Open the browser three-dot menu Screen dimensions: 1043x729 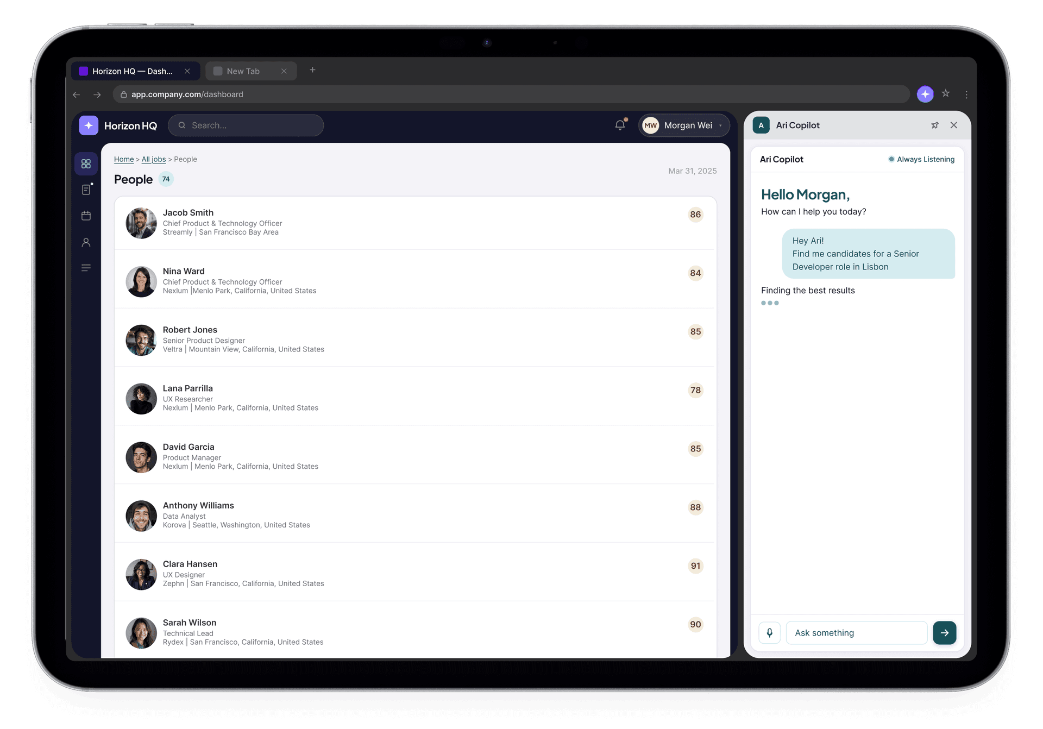966,95
